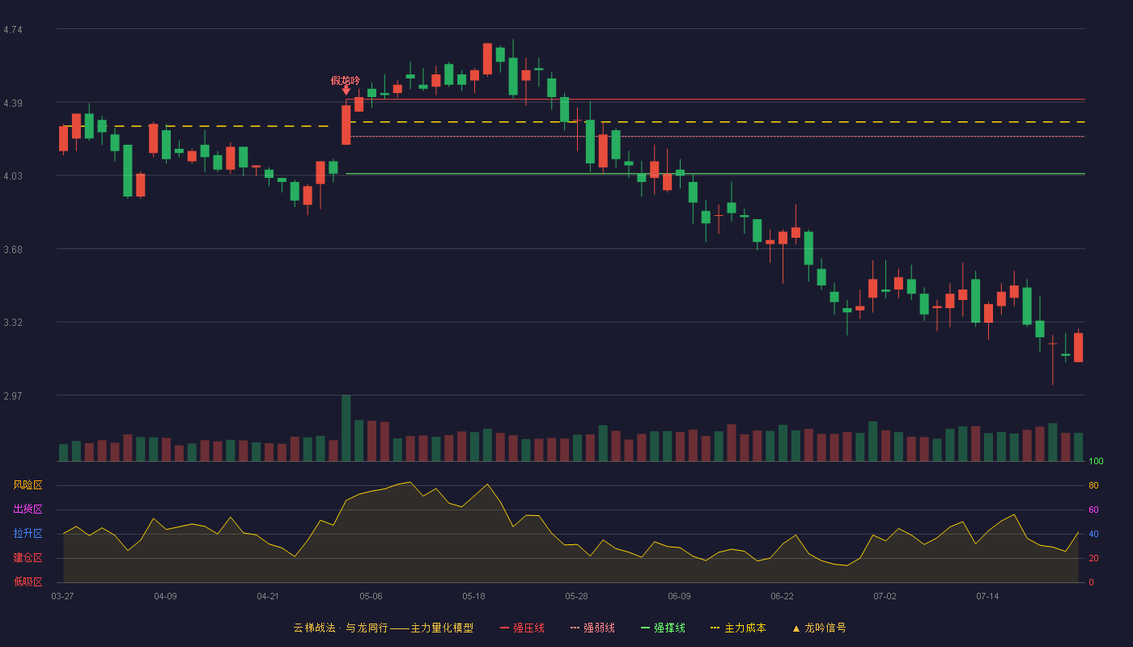This screenshot has width=1133, height=647.
Task: Click the orange 80 indicator scale value
Action: coord(1093,485)
